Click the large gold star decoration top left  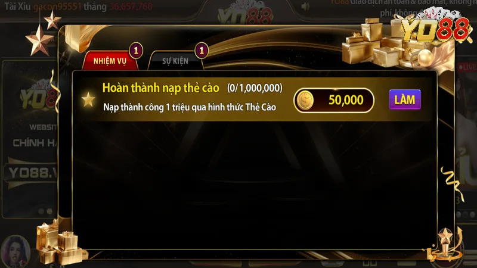39,40
